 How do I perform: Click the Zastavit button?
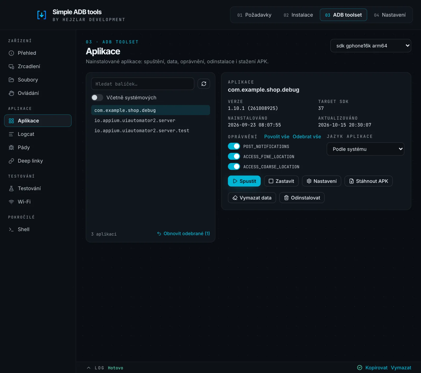(x=281, y=181)
